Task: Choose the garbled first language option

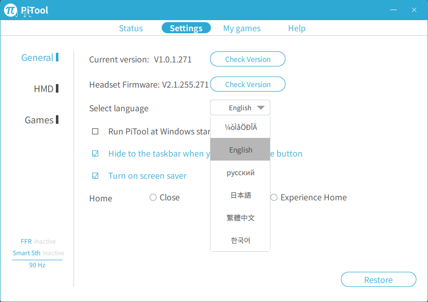Action: click(x=240, y=127)
